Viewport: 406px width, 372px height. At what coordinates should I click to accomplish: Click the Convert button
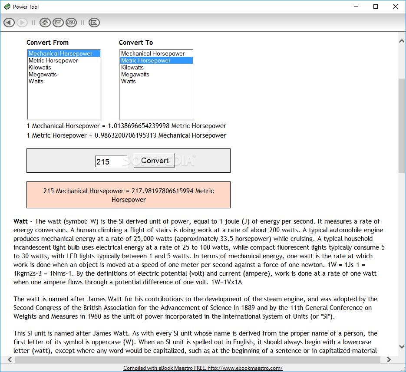tap(155, 161)
